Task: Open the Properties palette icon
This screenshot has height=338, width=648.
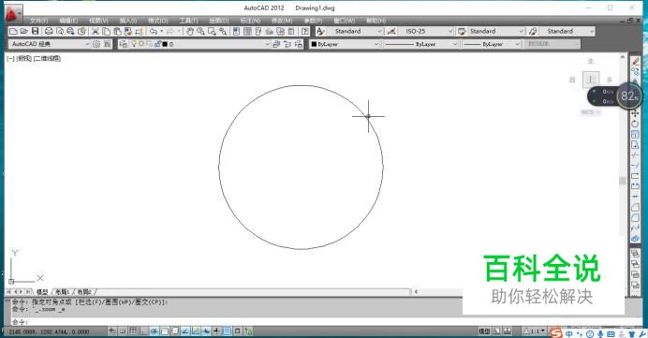Action: pyautogui.click(x=236, y=31)
